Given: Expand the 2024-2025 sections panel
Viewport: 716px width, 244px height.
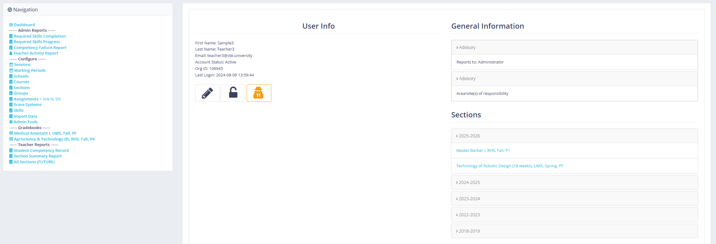Looking at the screenshot, I should pyautogui.click(x=469, y=182).
